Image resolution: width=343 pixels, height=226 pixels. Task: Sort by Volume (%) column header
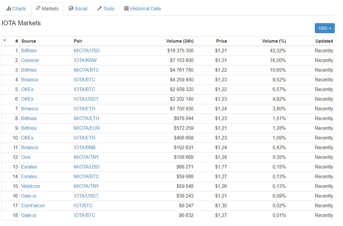pos(274,41)
